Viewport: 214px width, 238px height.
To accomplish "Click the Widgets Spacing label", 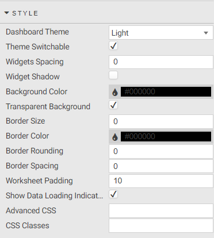I will click(35, 62).
